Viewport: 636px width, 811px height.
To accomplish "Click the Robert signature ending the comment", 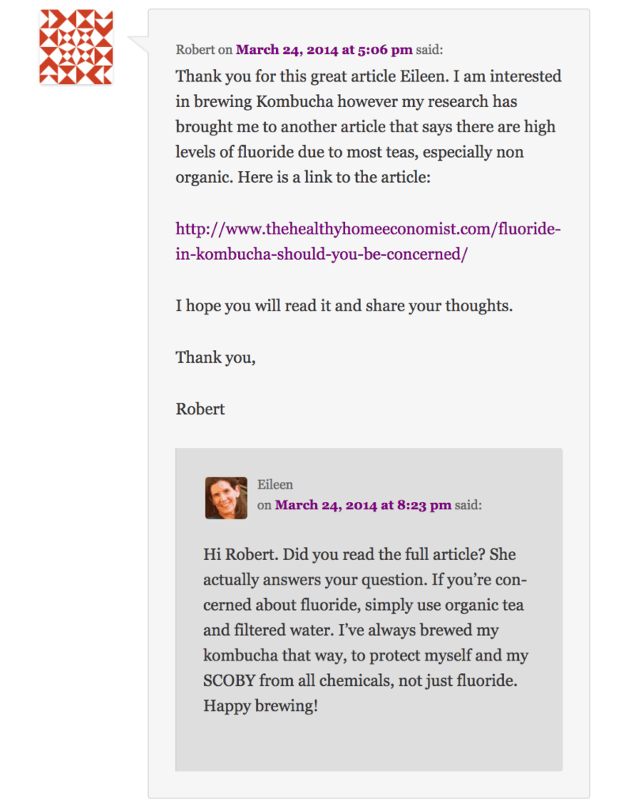I will tap(200, 409).
